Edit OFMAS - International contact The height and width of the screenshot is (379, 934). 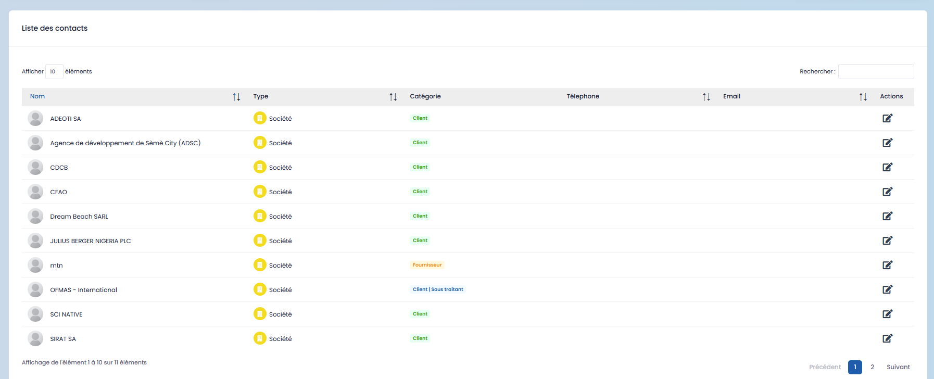(887, 289)
